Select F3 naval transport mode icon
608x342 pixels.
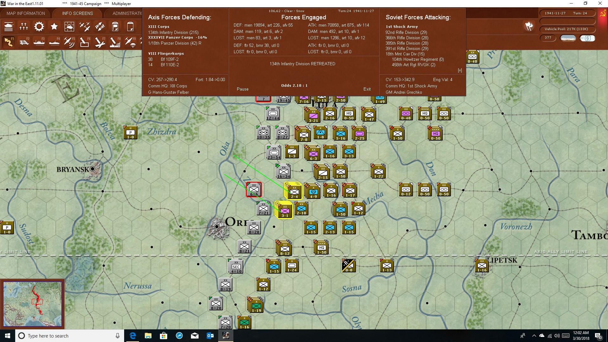click(x=39, y=42)
